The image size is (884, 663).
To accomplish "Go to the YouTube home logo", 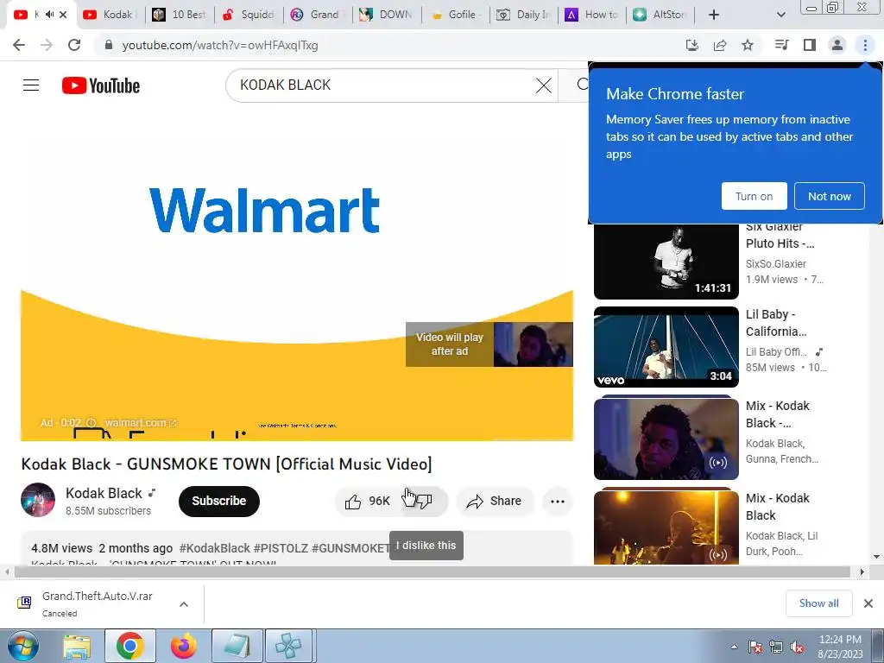I will [101, 85].
